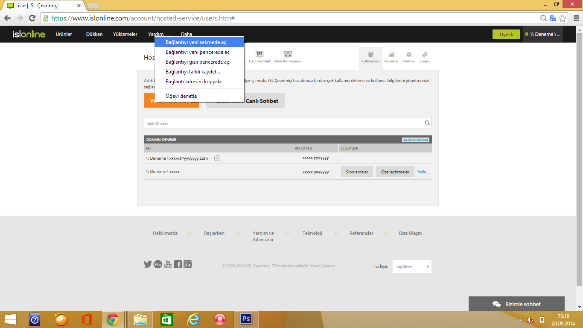
Task: Click the muted volume tray icon
Action: pos(531,320)
